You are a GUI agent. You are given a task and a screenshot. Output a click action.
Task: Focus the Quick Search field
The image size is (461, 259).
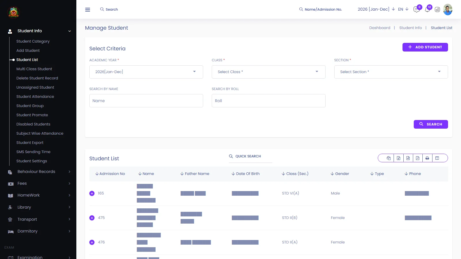tap(251, 156)
